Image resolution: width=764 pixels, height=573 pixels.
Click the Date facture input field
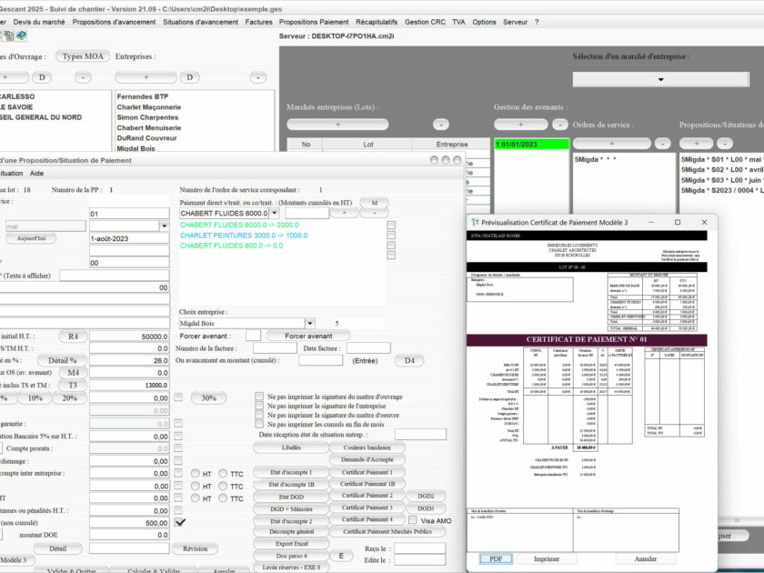[368, 347]
